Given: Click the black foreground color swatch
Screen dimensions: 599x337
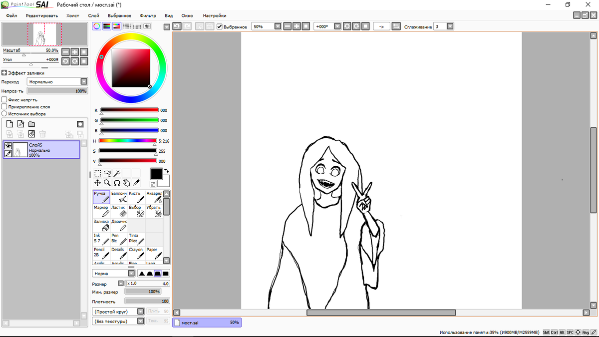Looking at the screenshot, I should coord(156,173).
